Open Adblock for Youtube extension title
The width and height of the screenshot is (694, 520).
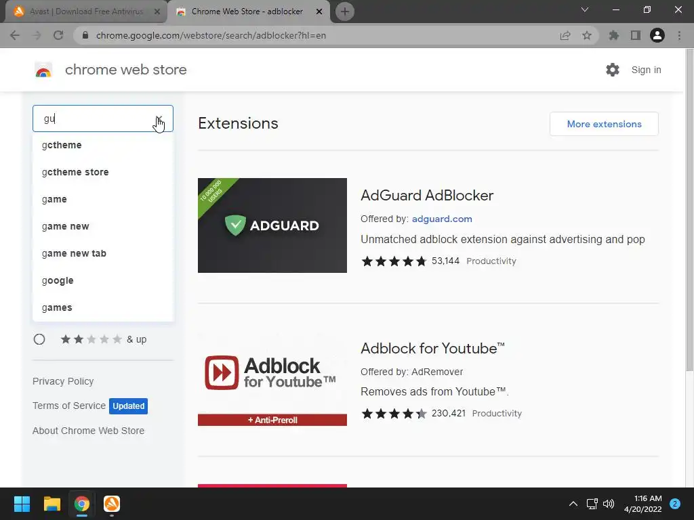point(432,349)
